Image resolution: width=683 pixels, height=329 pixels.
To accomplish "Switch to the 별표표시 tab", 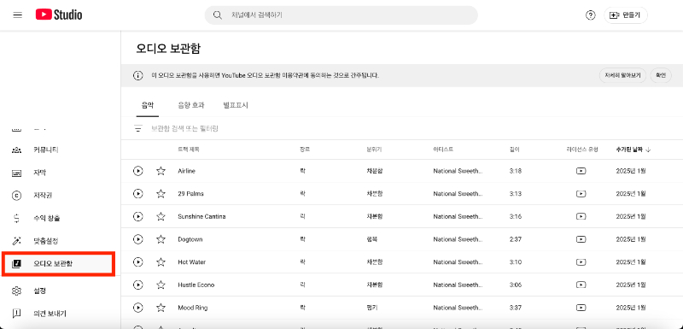I will point(236,105).
